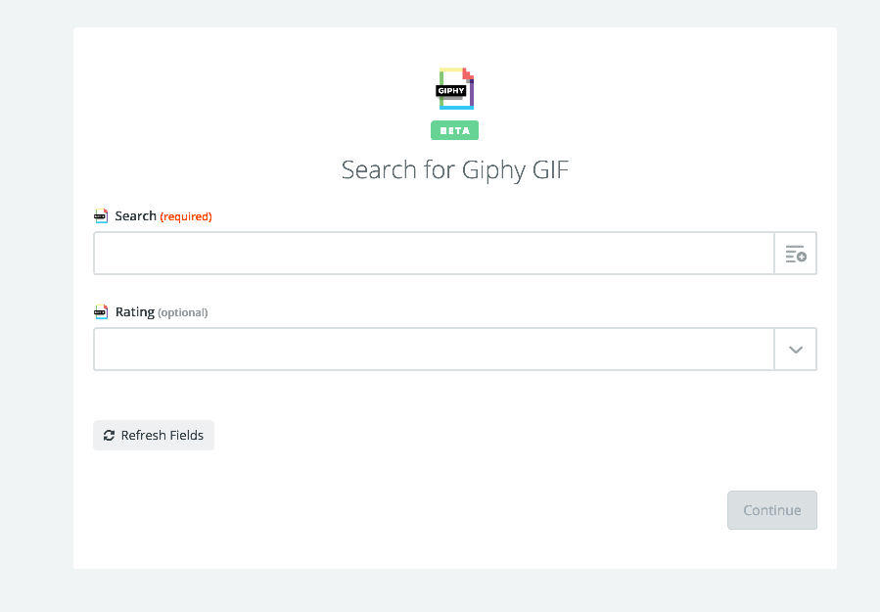Viewport: 880px width, 612px height.
Task: Click the orange (required) text
Action: point(186,216)
